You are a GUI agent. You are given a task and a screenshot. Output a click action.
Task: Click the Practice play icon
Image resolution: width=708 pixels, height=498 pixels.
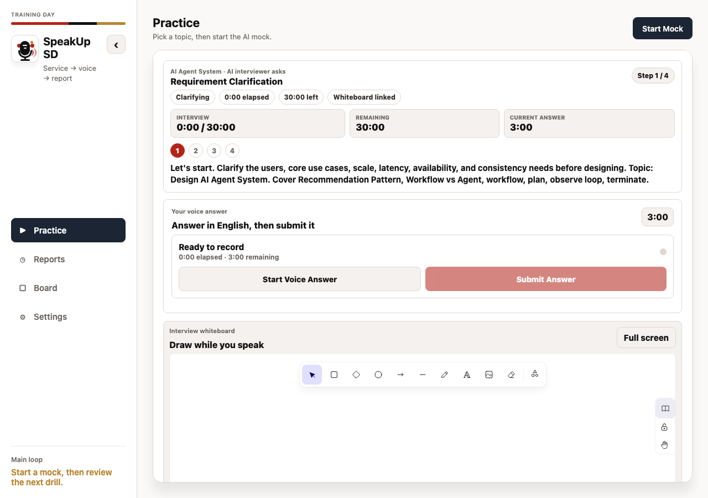pyautogui.click(x=23, y=230)
